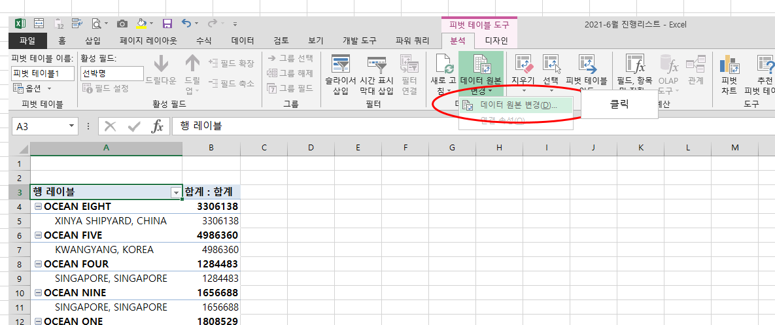The height and width of the screenshot is (325, 775).
Task: Switch to the 데이터 ribbon tab
Action: (x=243, y=41)
